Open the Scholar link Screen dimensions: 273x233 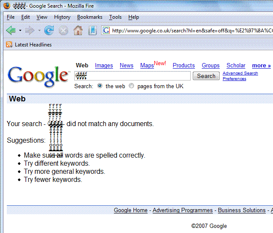click(x=236, y=65)
